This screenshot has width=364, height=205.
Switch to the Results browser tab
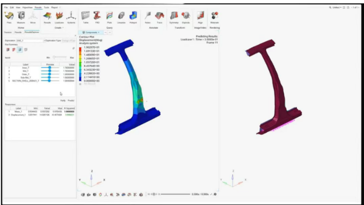pos(18,32)
